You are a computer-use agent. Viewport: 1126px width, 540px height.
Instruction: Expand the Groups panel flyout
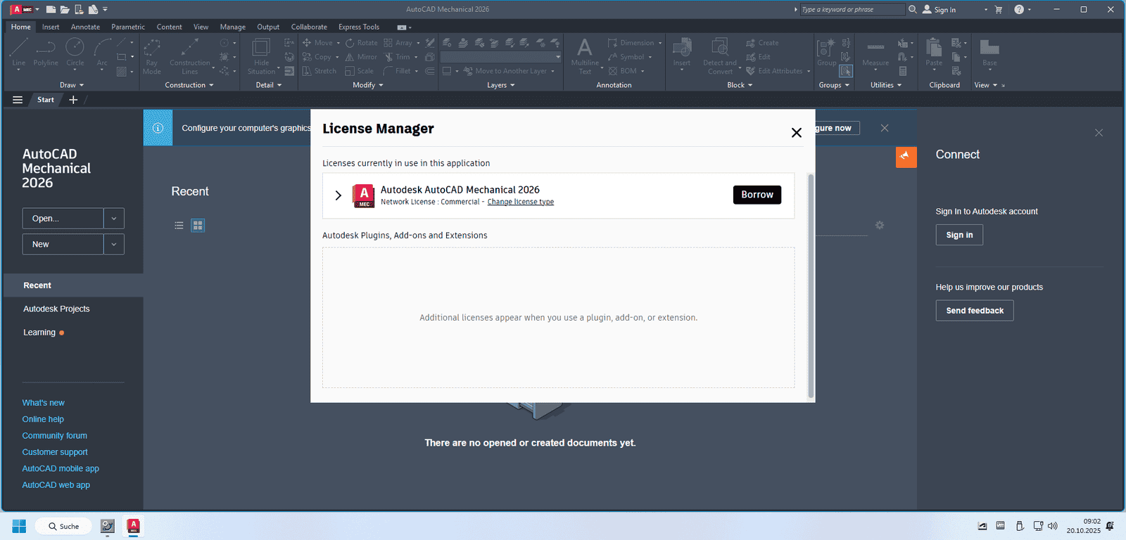click(x=834, y=85)
